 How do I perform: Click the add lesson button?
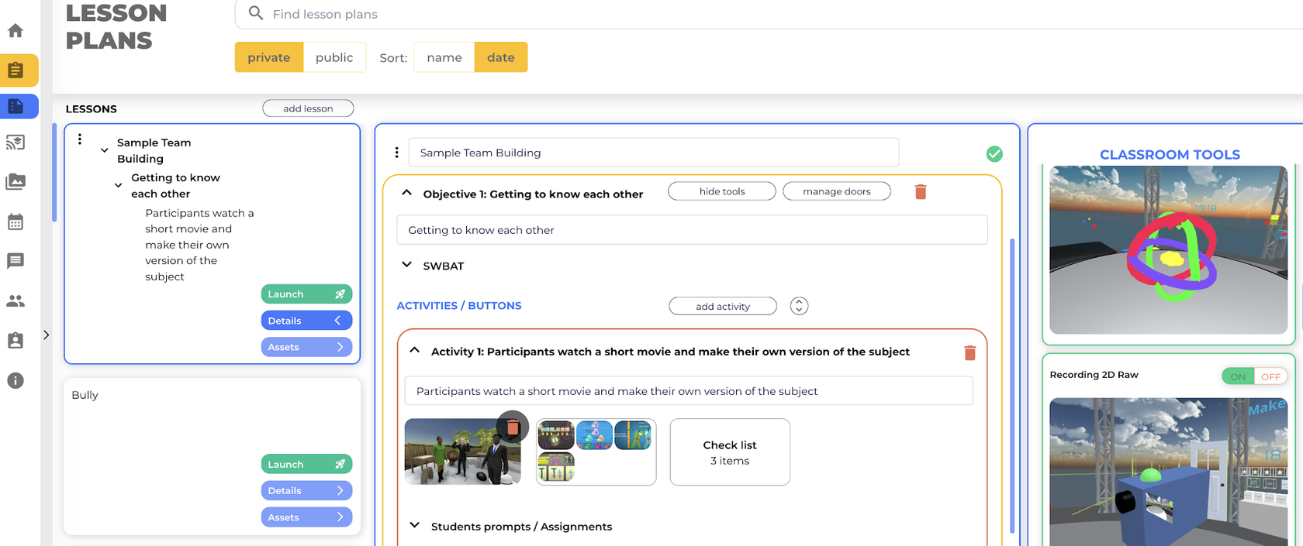pos(308,108)
